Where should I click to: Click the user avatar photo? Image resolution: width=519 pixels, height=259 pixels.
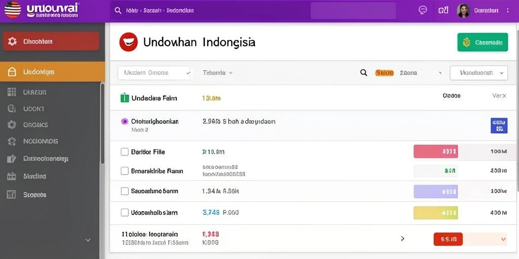(463, 11)
